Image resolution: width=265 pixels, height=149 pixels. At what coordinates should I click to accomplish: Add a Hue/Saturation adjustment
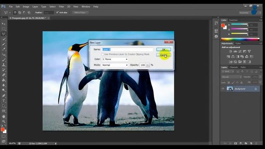(228, 57)
